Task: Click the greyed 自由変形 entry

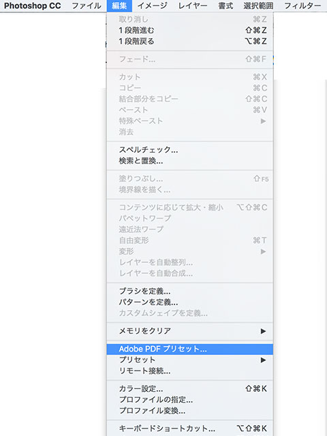Action: [190, 240]
